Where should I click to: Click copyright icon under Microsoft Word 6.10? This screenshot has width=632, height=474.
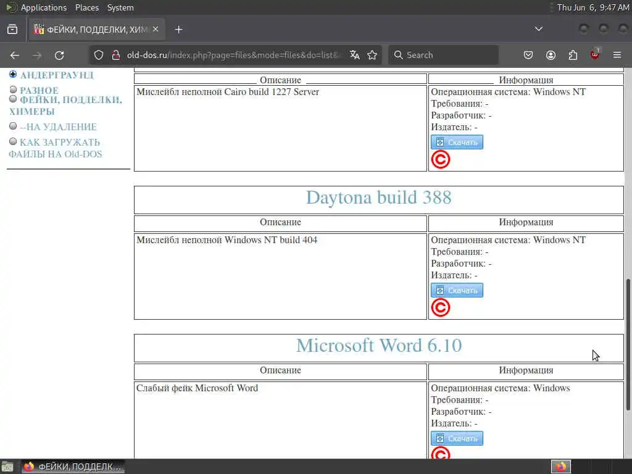(441, 453)
